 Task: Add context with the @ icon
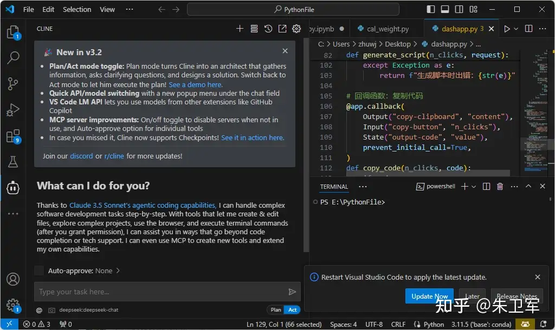39,310
